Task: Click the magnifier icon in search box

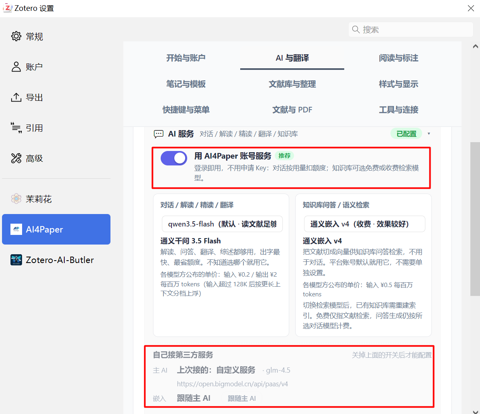Action: 356,29
